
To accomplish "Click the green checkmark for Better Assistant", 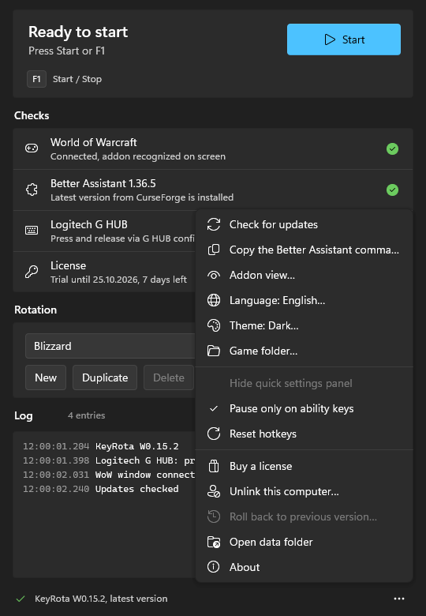I will click(x=392, y=190).
